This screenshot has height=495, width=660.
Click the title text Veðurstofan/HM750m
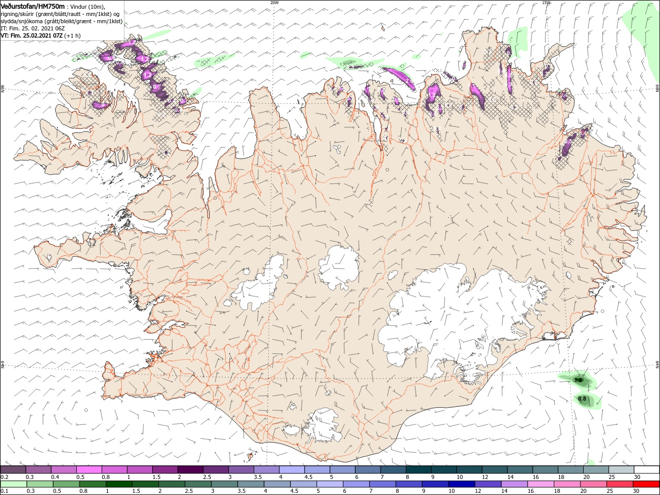tap(33, 6)
